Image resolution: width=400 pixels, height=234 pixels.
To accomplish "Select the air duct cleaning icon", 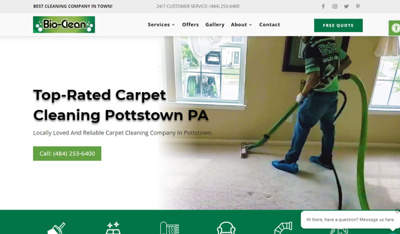I will (283, 228).
